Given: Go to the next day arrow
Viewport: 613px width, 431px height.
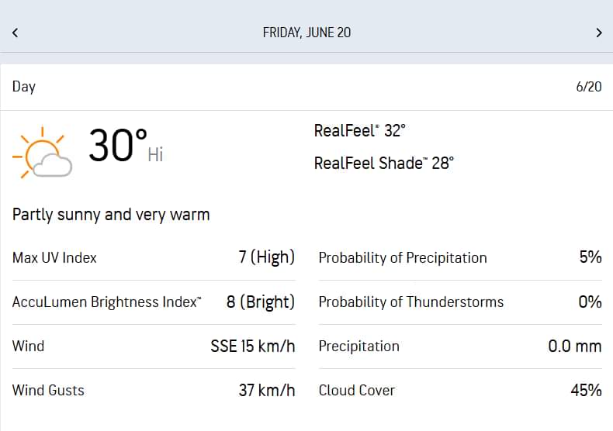Looking at the screenshot, I should [598, 33].
